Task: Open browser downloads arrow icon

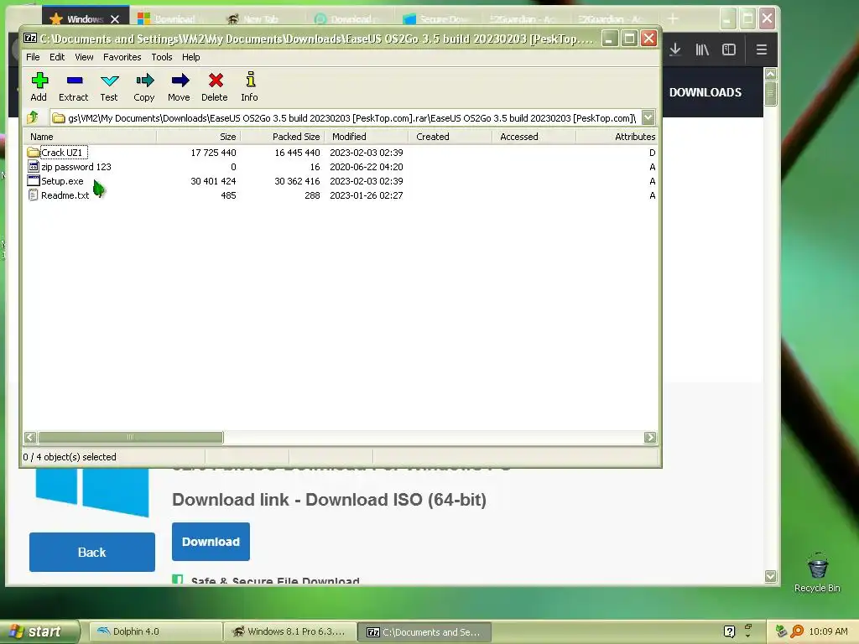Action: tap(675, 49)
